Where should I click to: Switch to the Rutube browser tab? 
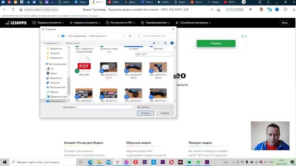[164, 2]
